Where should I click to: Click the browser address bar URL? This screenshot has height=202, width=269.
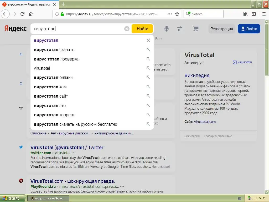pyautogui.click(x=111, y=14)
